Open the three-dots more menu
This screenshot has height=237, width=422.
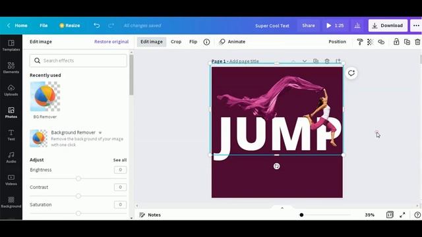pos(416,26)
